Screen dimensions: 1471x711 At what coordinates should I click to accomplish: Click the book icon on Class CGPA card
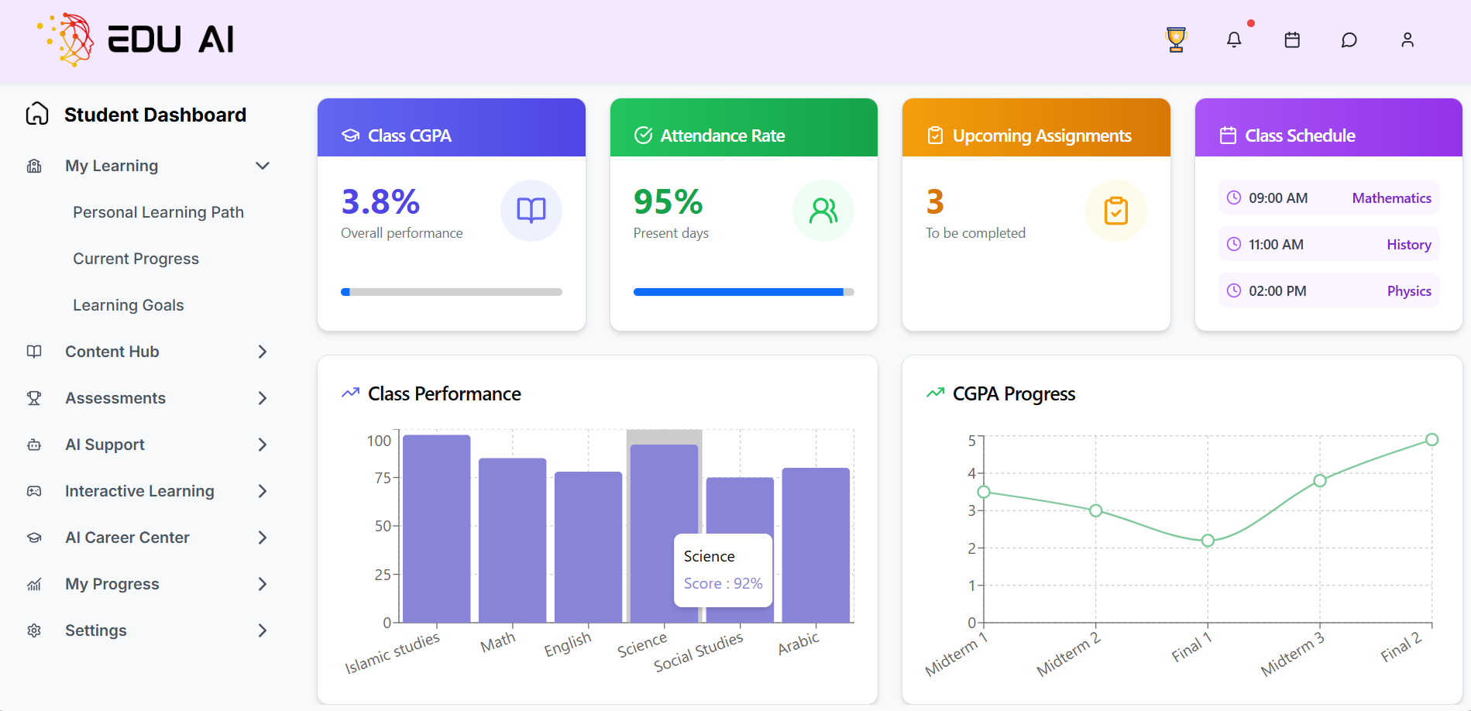pyautogui.click(x=531, y=210)
